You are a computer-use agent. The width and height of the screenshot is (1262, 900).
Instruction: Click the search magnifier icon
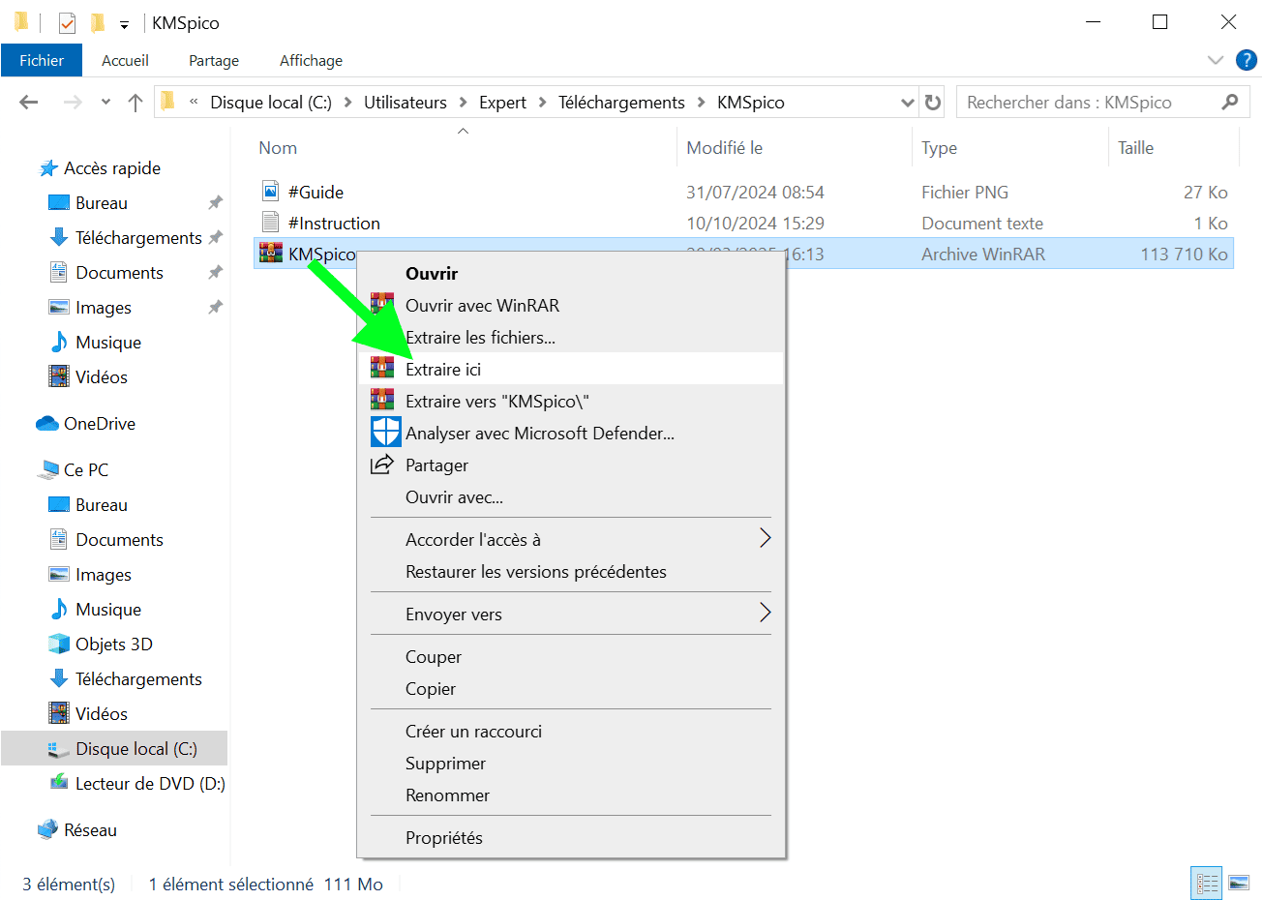pos(1229,102)
